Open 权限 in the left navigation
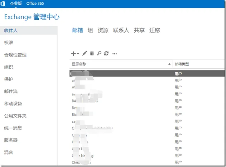Screen dimensions: 226x167 9,43
